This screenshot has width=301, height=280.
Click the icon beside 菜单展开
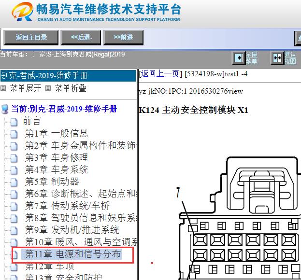coord(3,88)
